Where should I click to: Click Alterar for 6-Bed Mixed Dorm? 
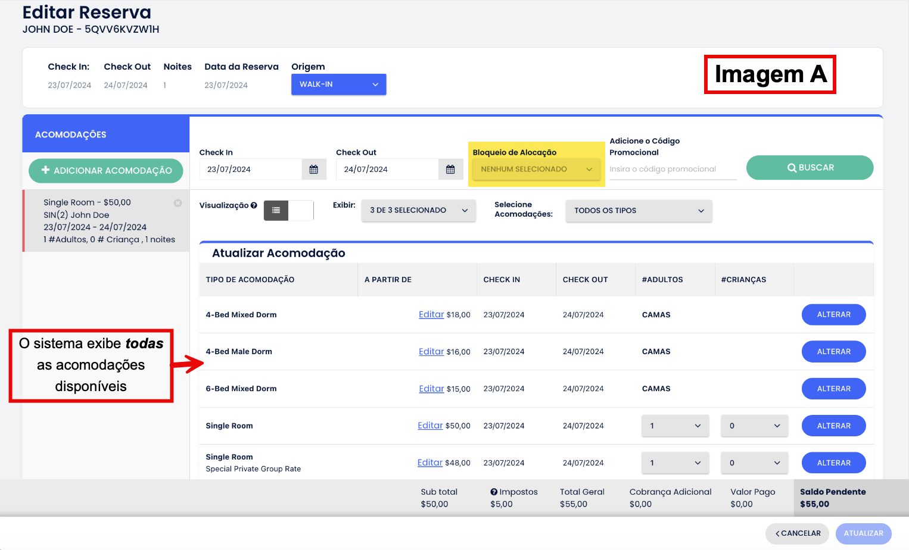click(833, 389)
